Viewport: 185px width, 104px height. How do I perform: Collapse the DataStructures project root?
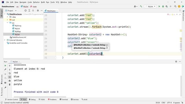5,14
